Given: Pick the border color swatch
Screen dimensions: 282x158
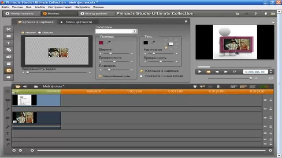Looking at the screenshot, I should click(101, 43).
